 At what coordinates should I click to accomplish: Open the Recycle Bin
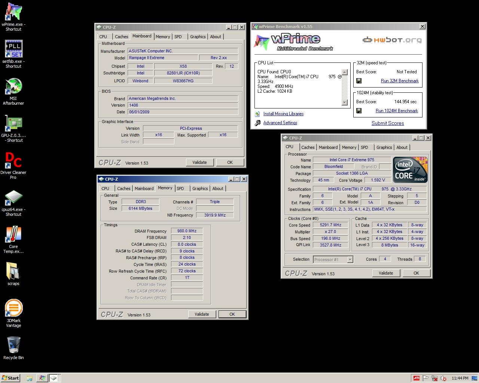13,348
